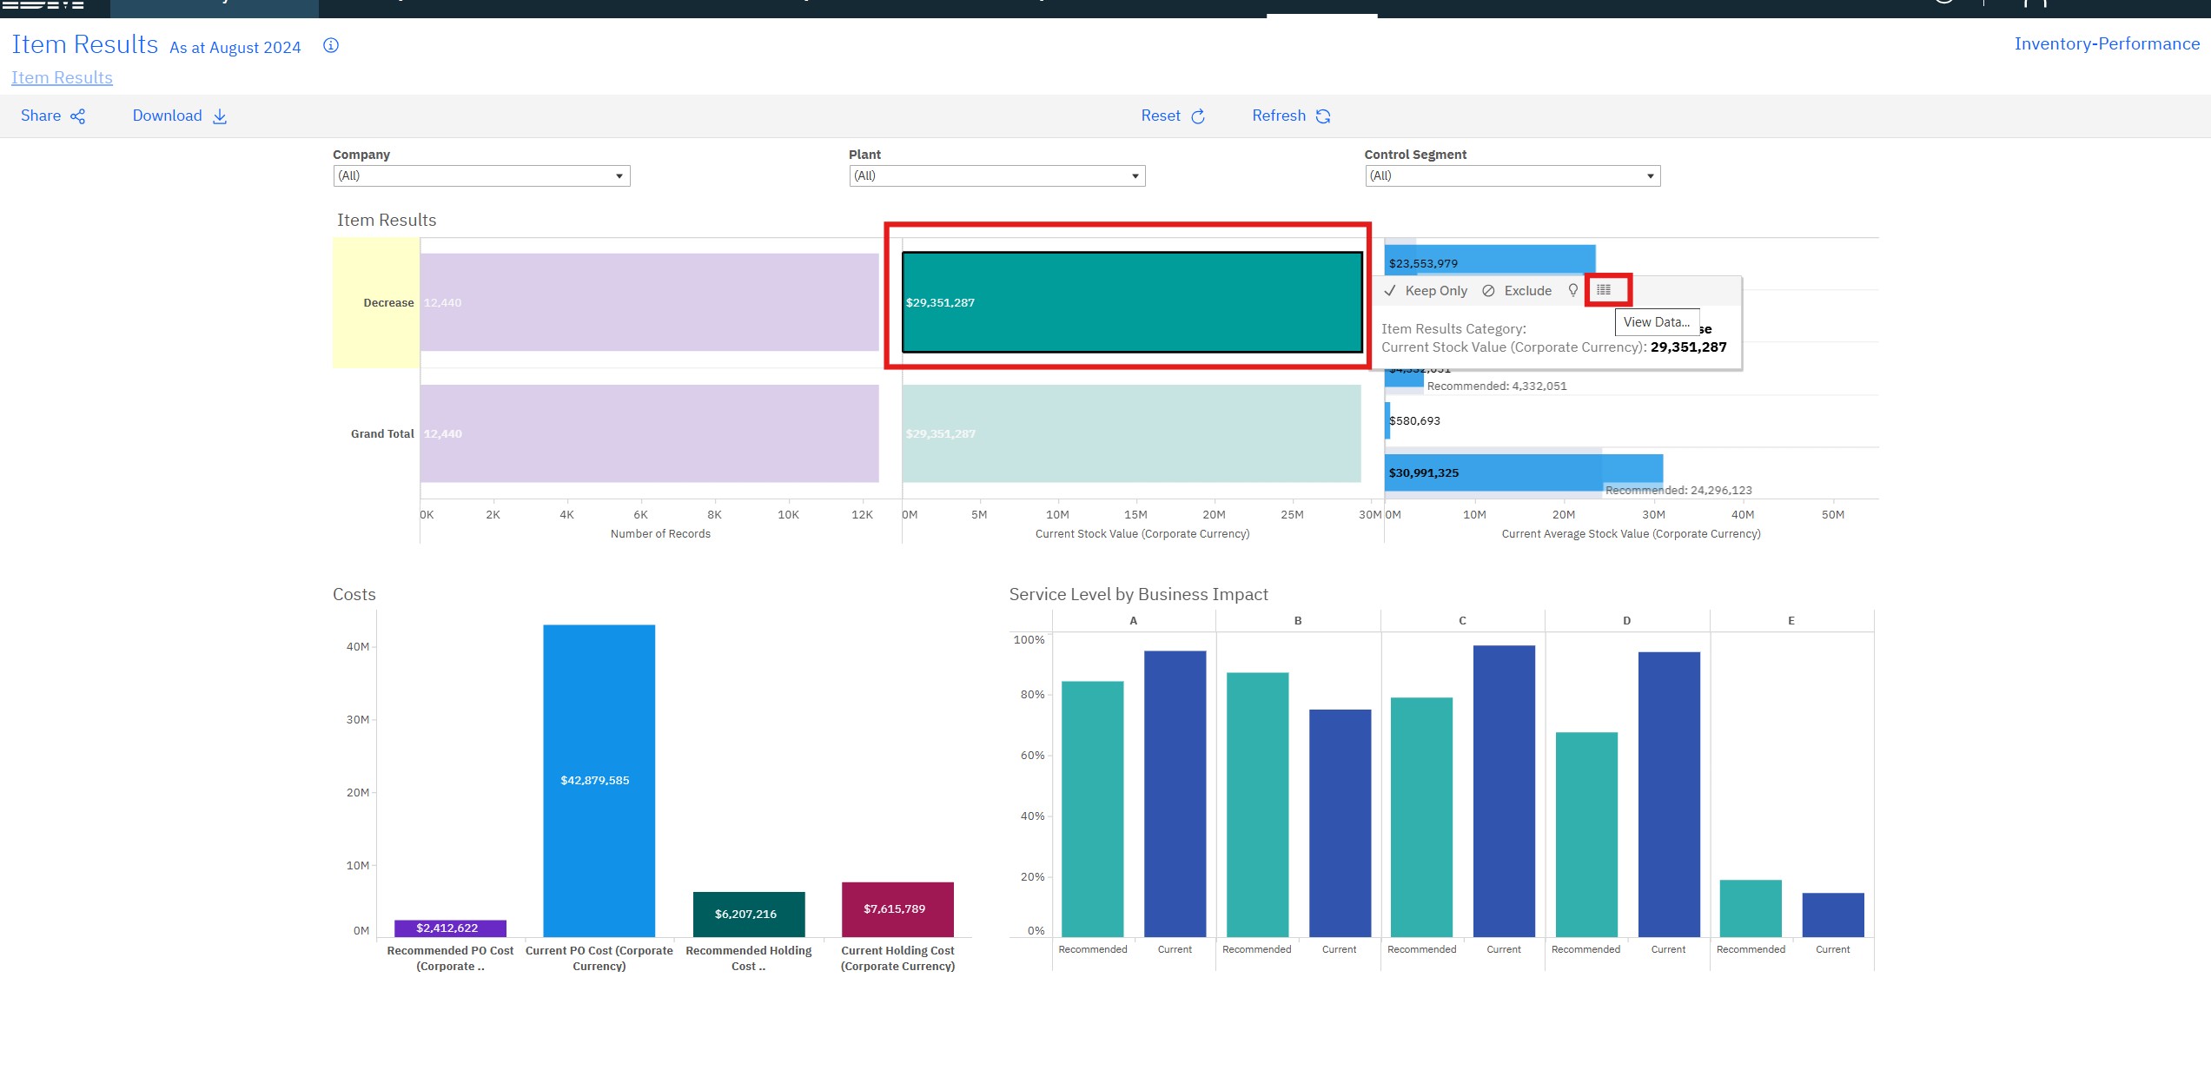This screenshot has width=2211, height=1070.
Task: Click the blue Current bar in group E
Action: [1833, 915]
